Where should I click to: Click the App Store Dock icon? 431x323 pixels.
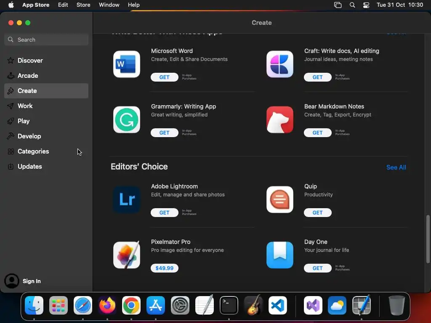pyautogui.click(x=156, y=305)
